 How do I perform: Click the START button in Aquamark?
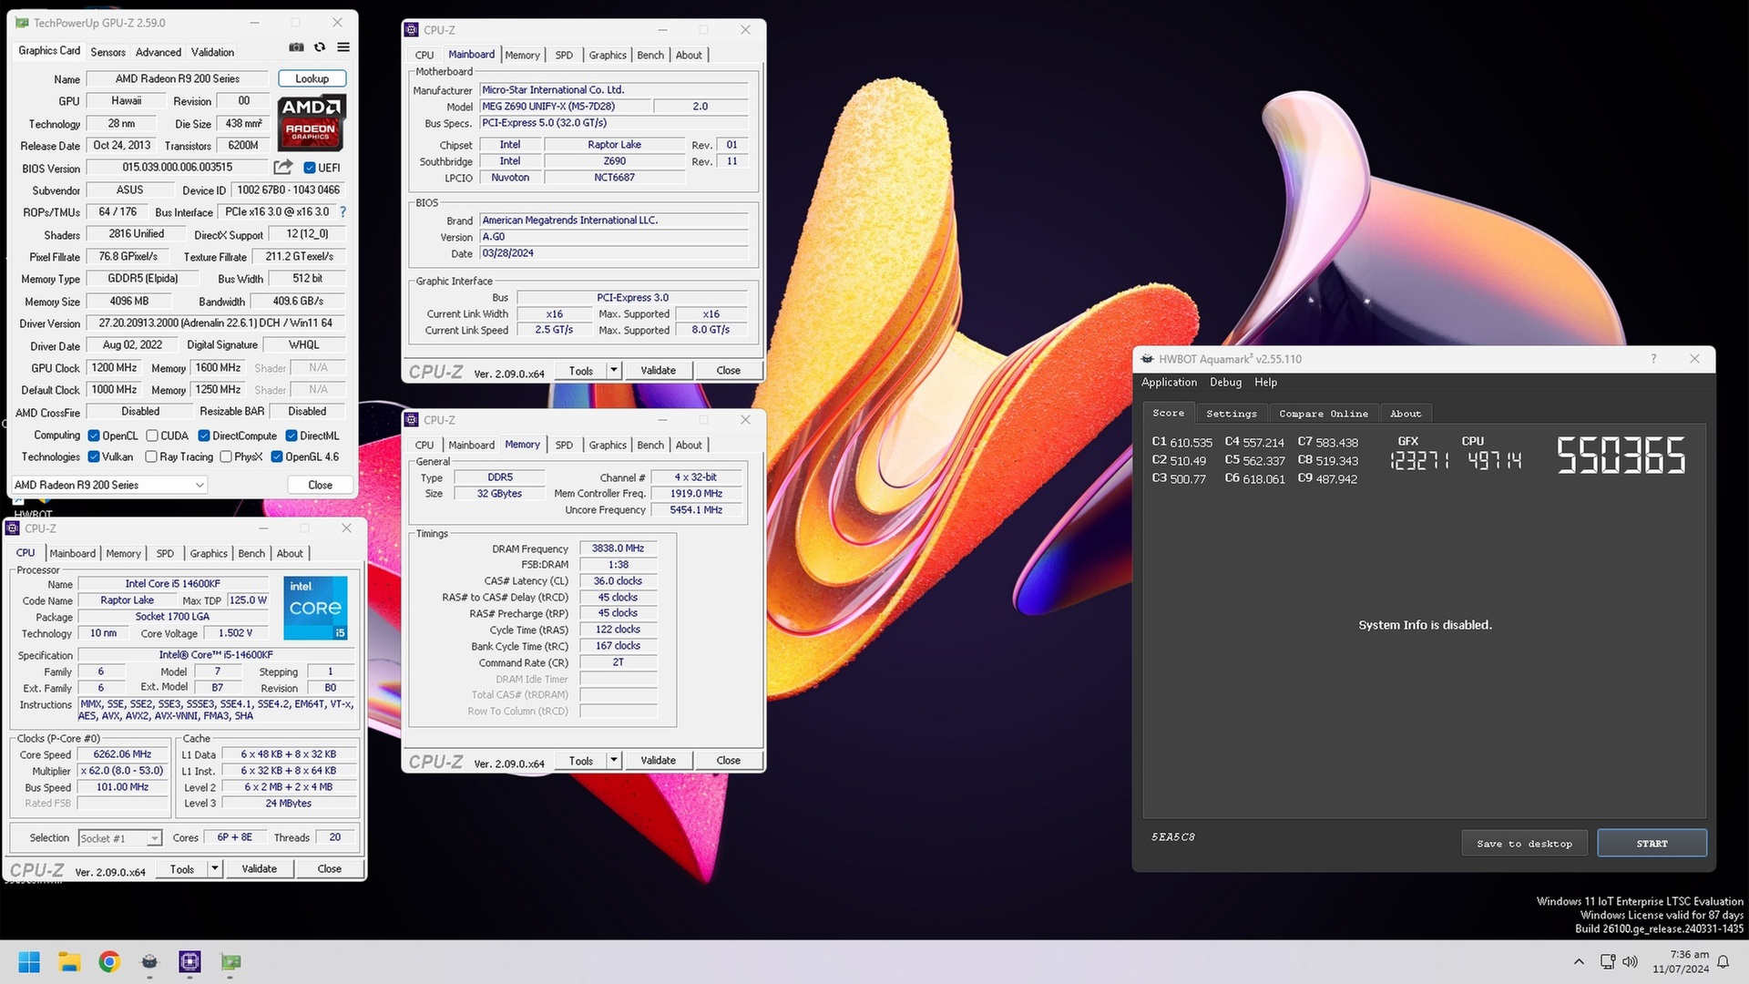click(1652, 844)
